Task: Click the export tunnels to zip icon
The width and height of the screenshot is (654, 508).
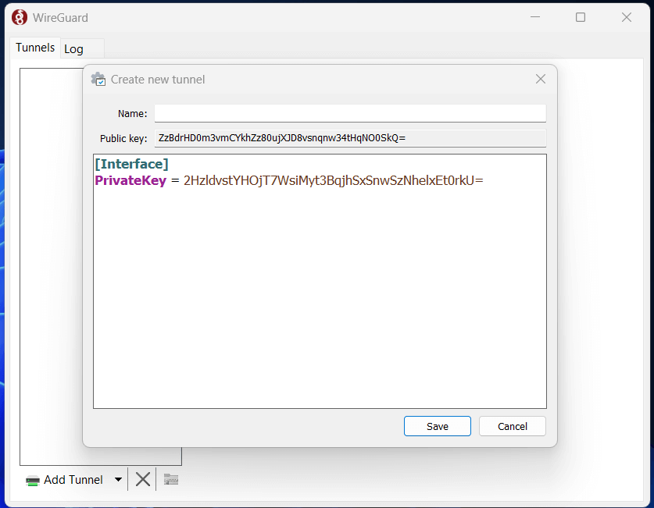Action: coord(171,479)
